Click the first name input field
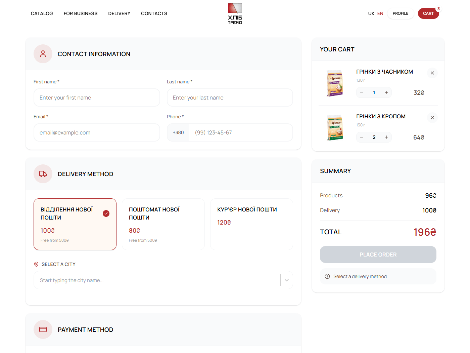 coord(97,97)
